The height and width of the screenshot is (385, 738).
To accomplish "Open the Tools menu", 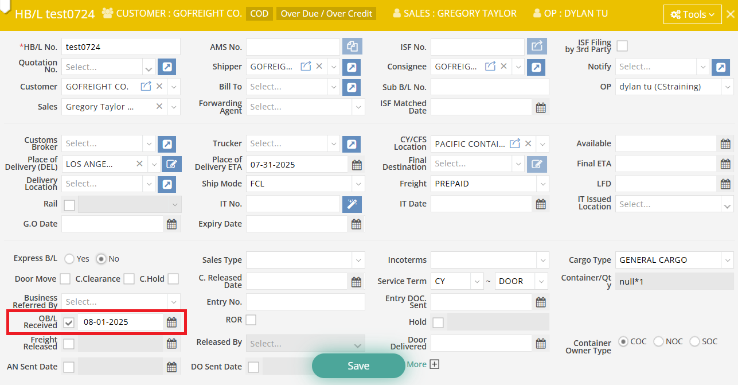I will (692, 14).
